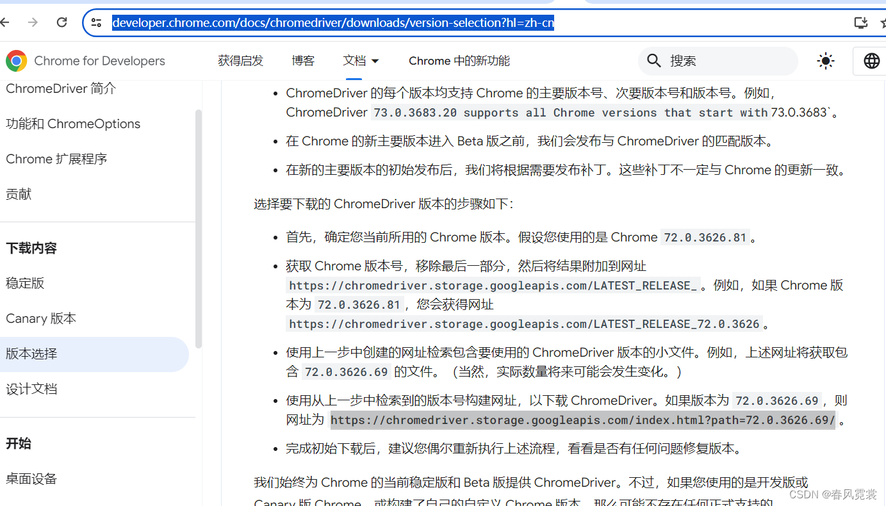This screenshot has height=506, width=886.
Task: Click the search magnifier icon
Action: coord(653,61)
